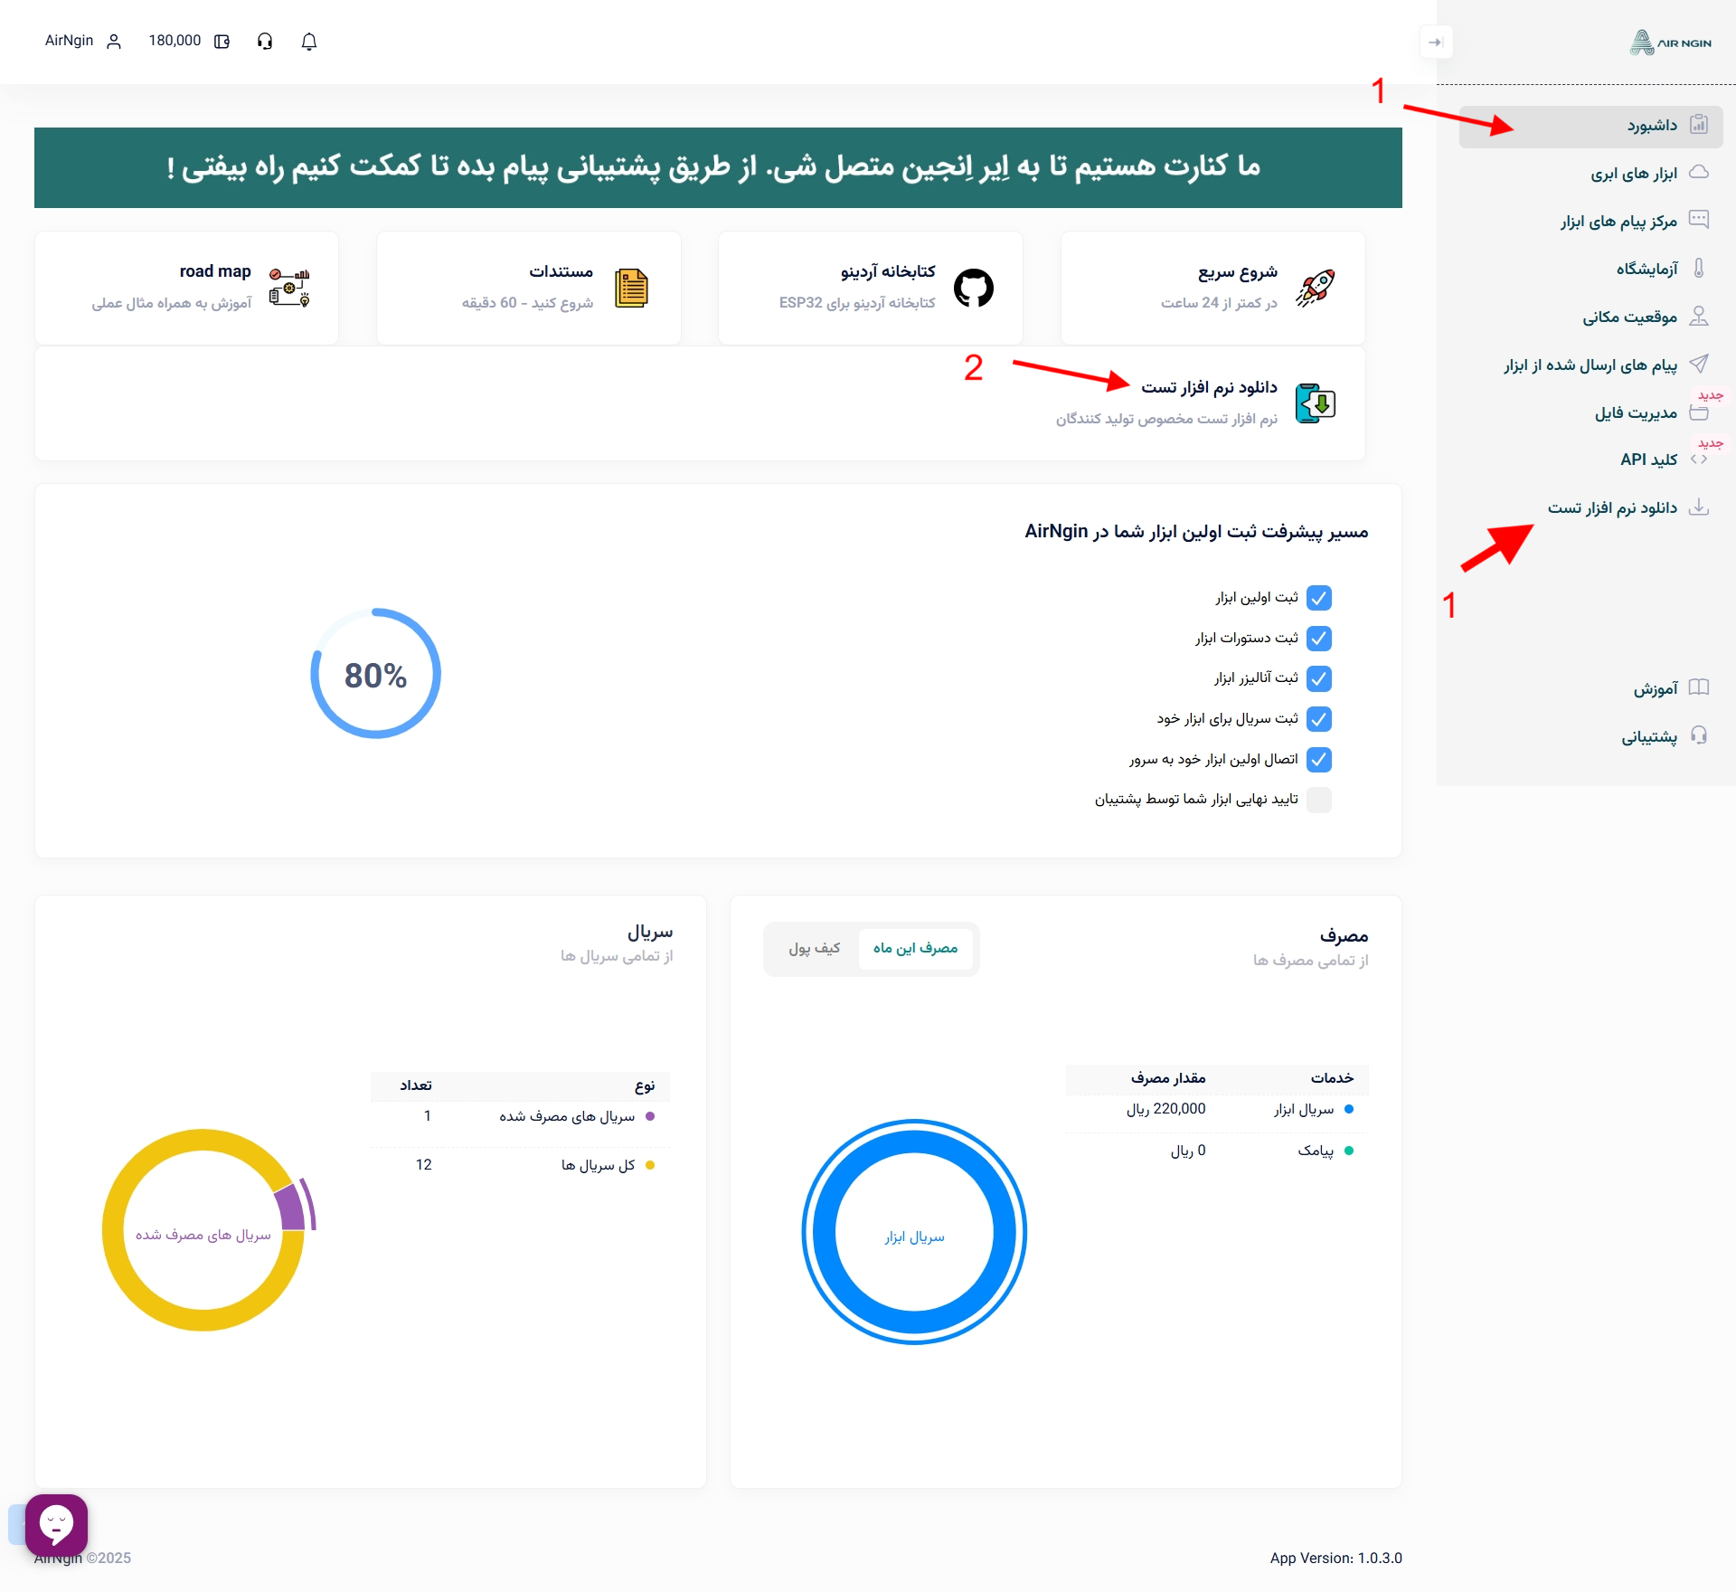This screenshot has height=1592, width=1736.
Task: Click the کل سریال ها legend row
Action: [520, 1165]
